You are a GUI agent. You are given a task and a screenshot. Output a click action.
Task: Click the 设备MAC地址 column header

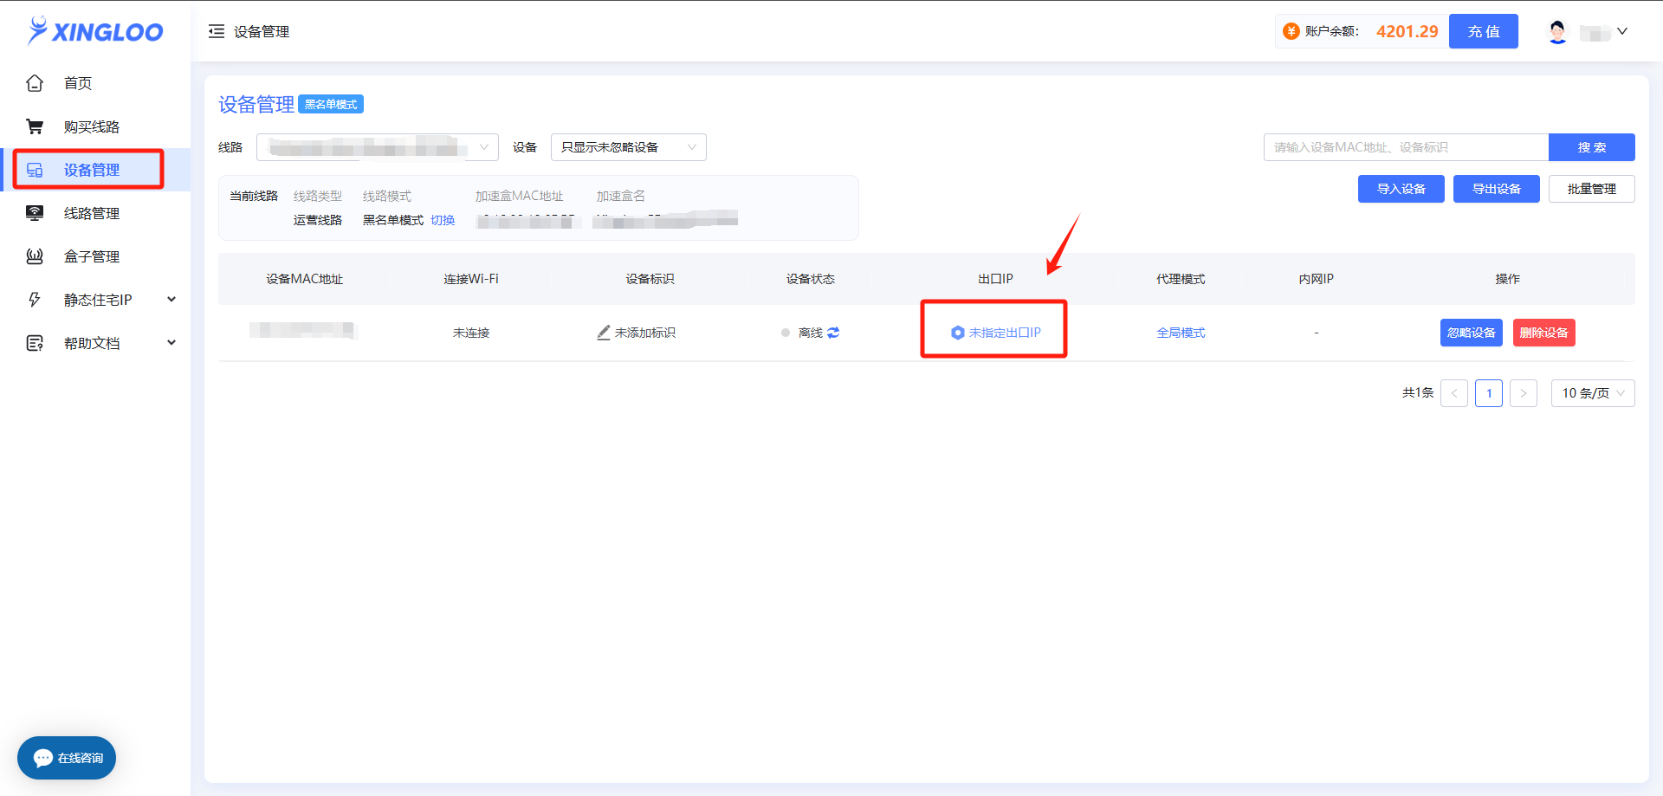(x=305, y=279)
